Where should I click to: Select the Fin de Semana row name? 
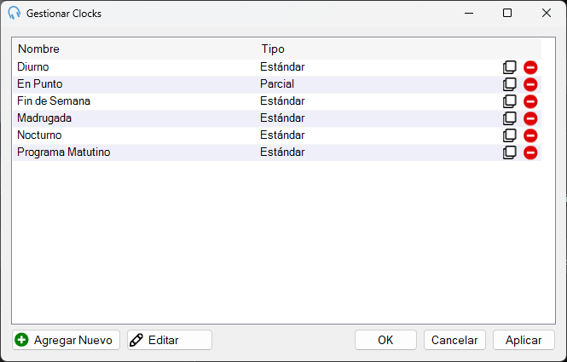pos(54,101)
